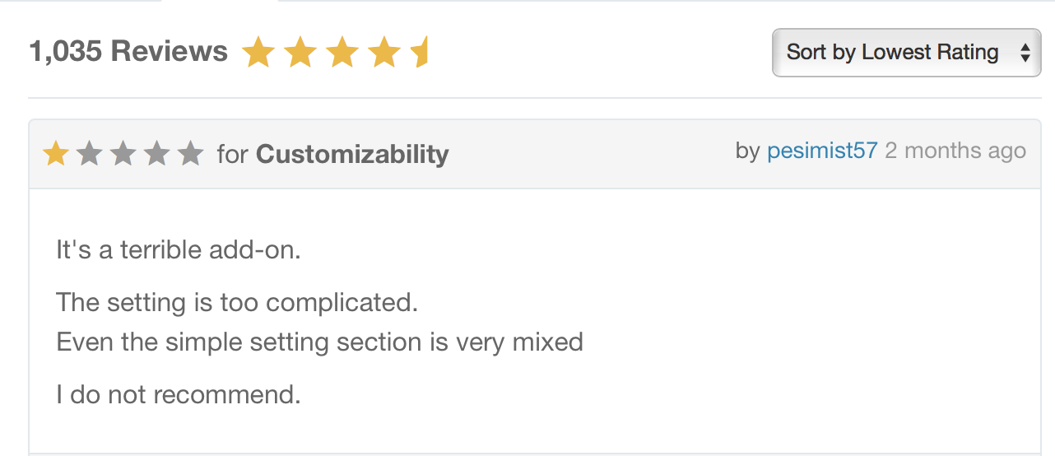Click the Customizability category label
Viewport: 1055px width, 456px height.
pyautogui.click(x=352, y=154)
